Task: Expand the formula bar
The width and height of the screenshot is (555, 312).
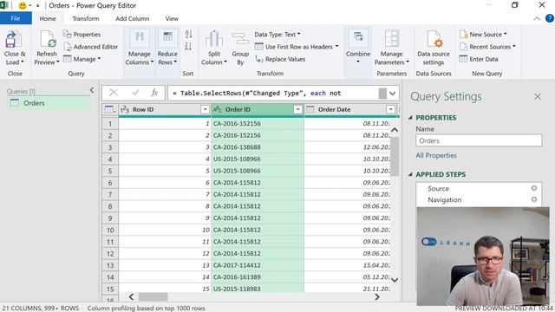Action: pos(393,94)
